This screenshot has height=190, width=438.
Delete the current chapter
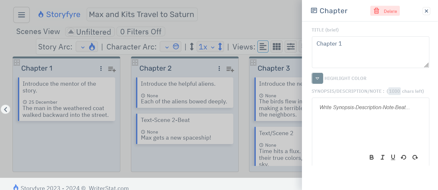(385, 11)
